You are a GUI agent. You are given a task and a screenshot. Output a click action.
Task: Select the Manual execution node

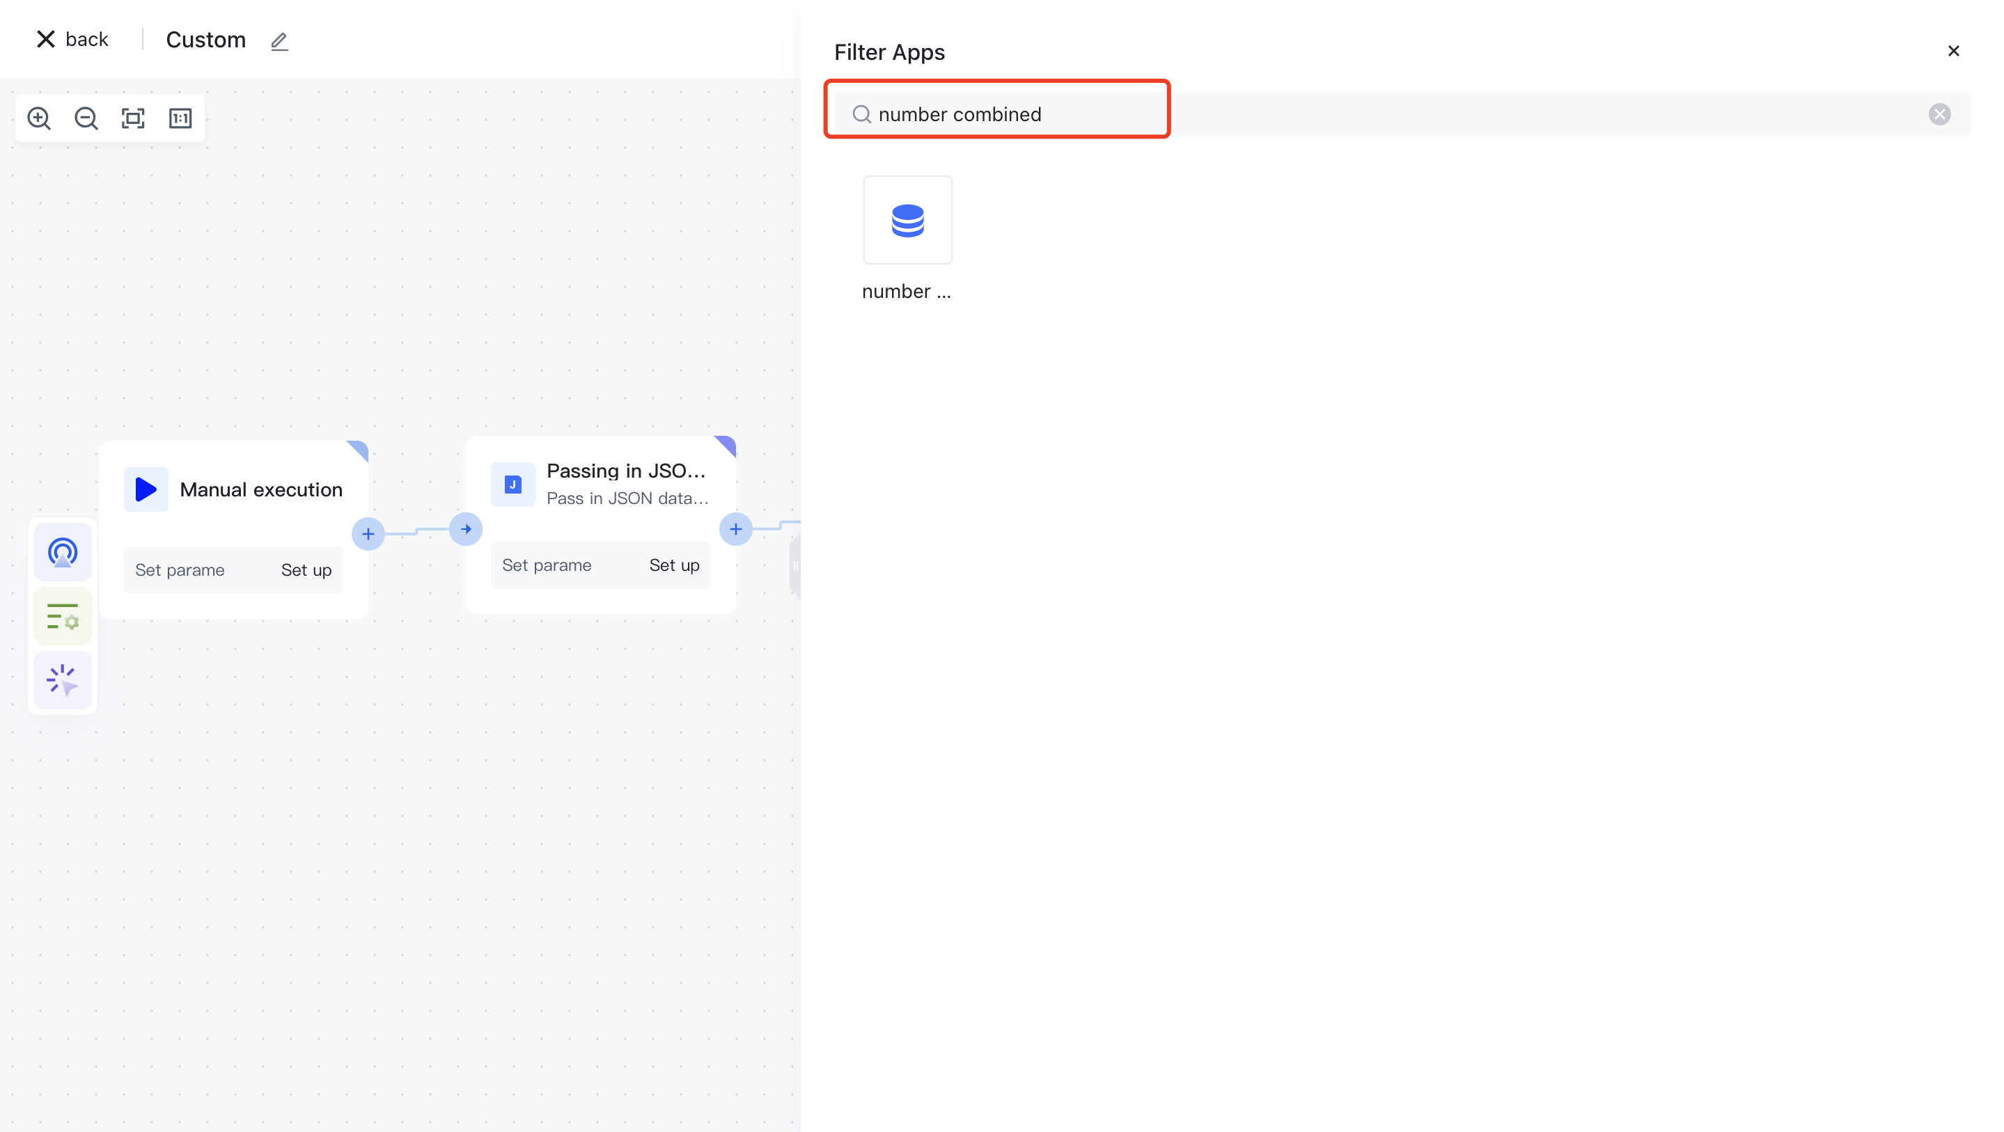click(x=260, y=489)
